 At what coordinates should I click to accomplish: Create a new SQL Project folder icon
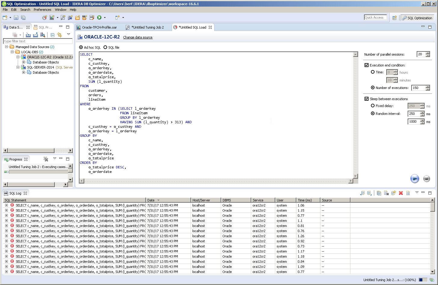pos(77,17)
